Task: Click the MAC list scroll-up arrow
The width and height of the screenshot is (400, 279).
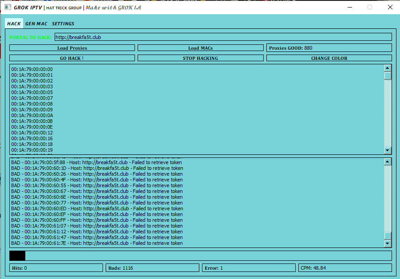Action: click(x=387, y=68)
